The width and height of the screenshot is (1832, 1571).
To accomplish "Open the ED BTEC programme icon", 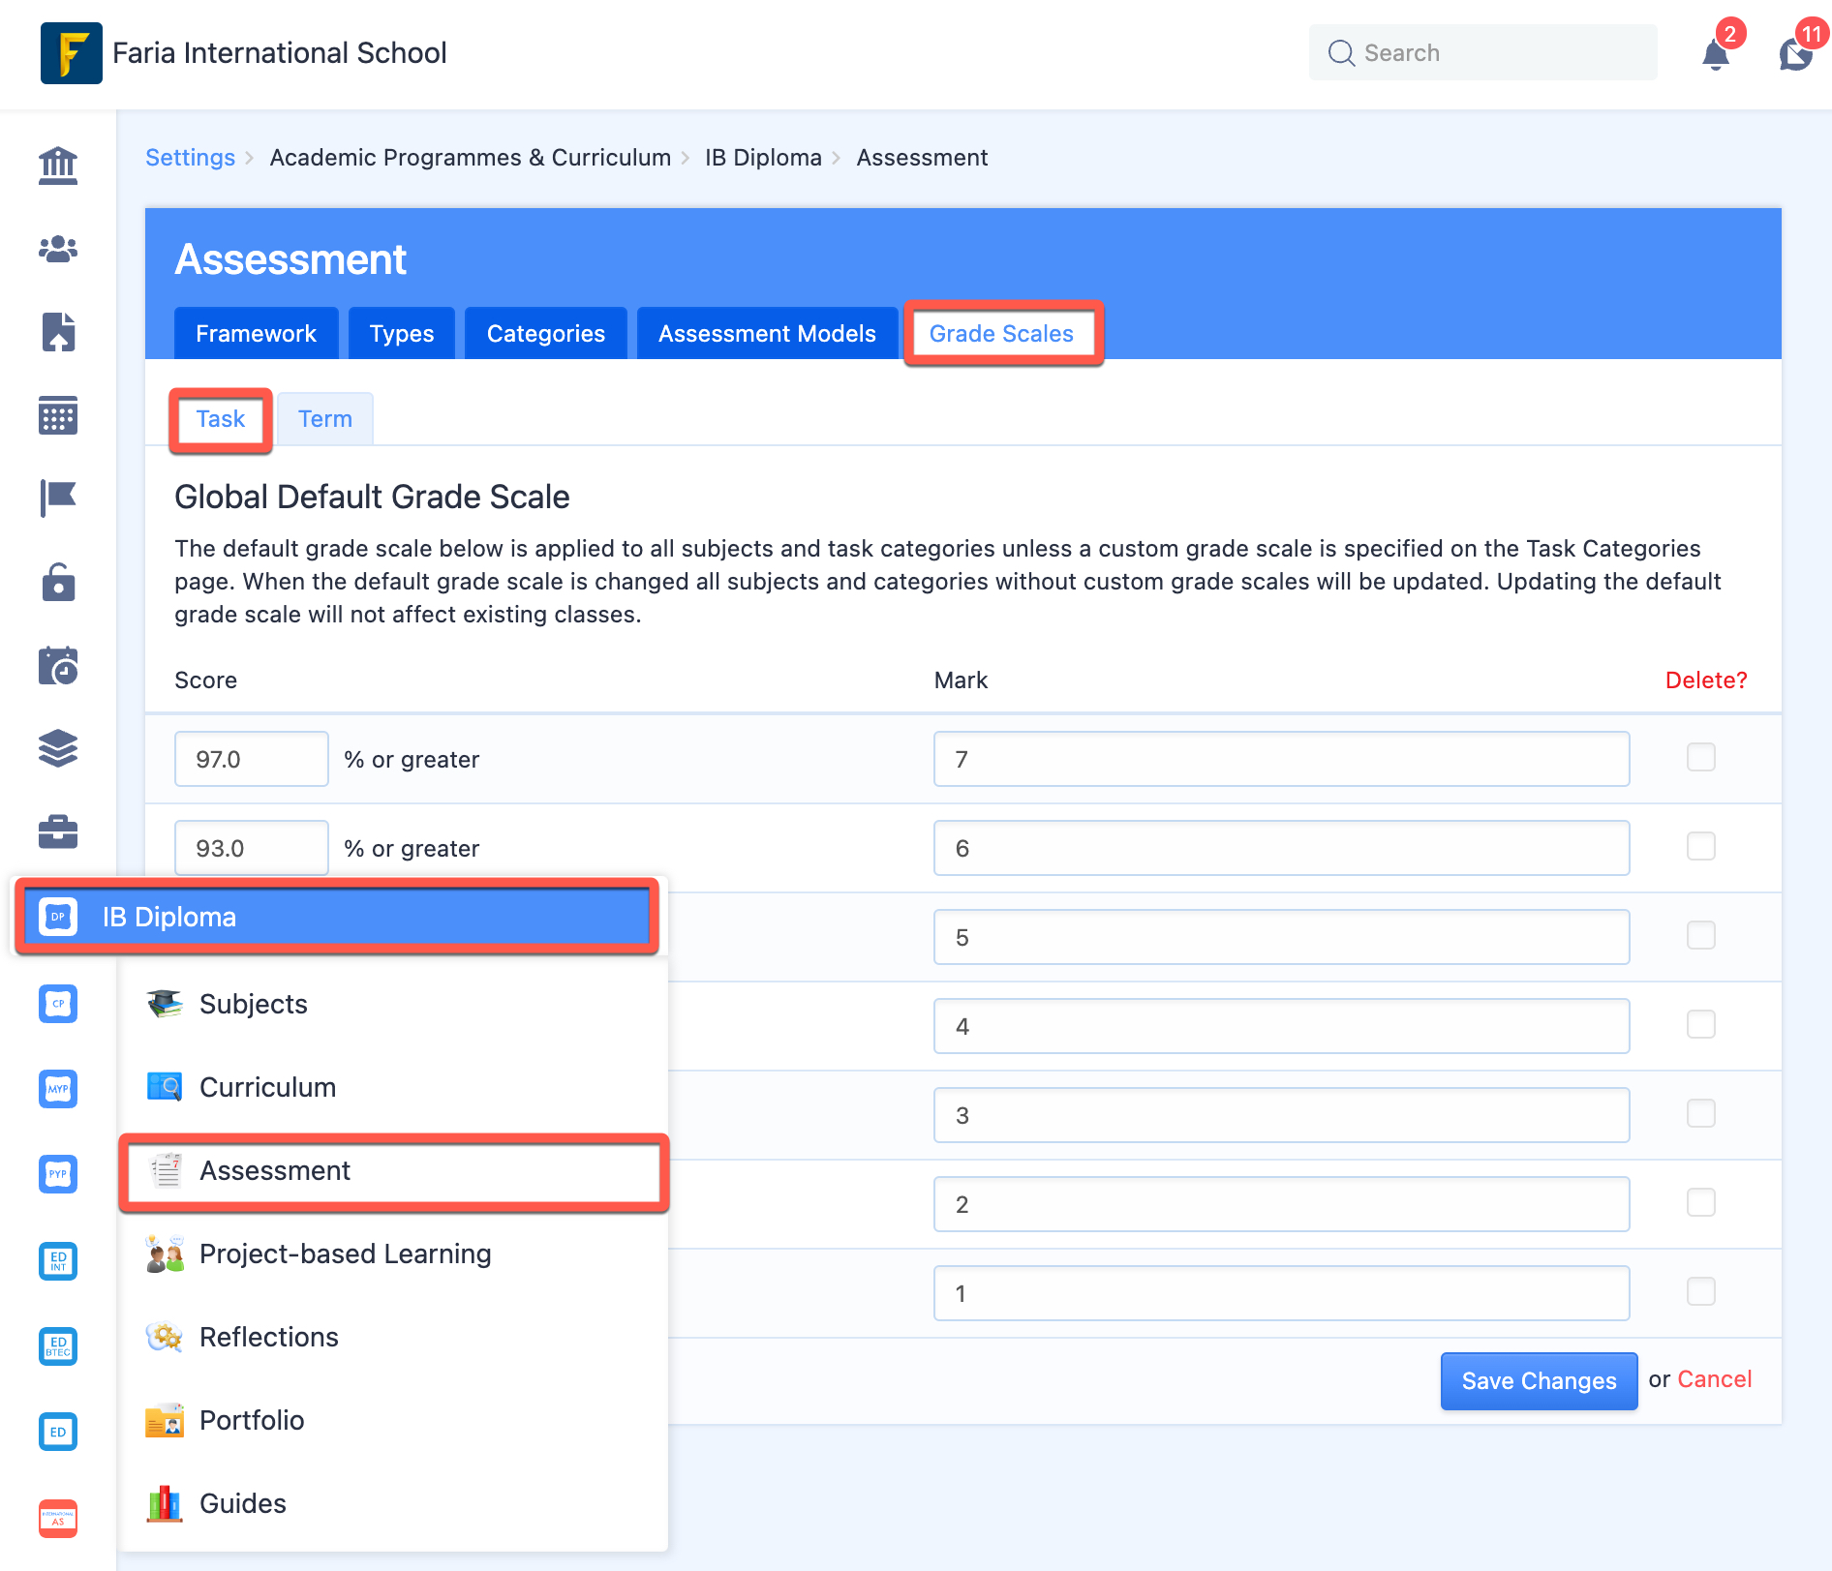I will tap(57, 1345).
